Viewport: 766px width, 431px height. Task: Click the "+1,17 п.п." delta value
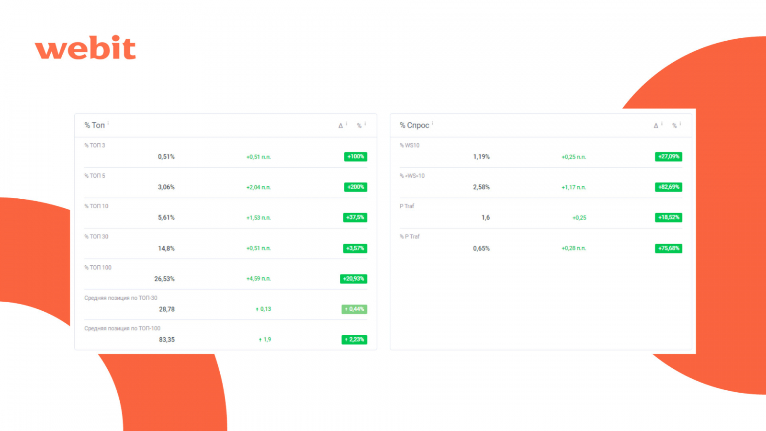pyautogui.click(x=574, y=187)
